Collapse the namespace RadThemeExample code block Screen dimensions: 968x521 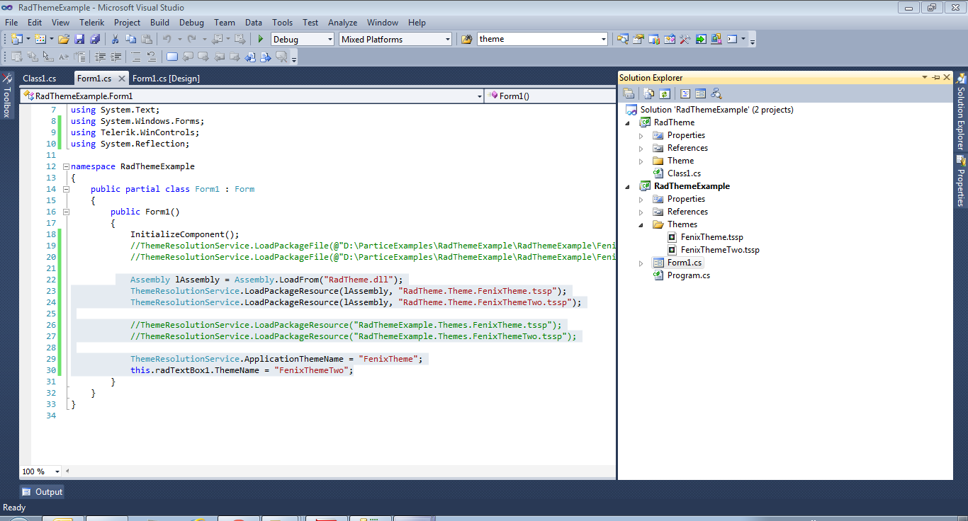(x=66, y=166)
